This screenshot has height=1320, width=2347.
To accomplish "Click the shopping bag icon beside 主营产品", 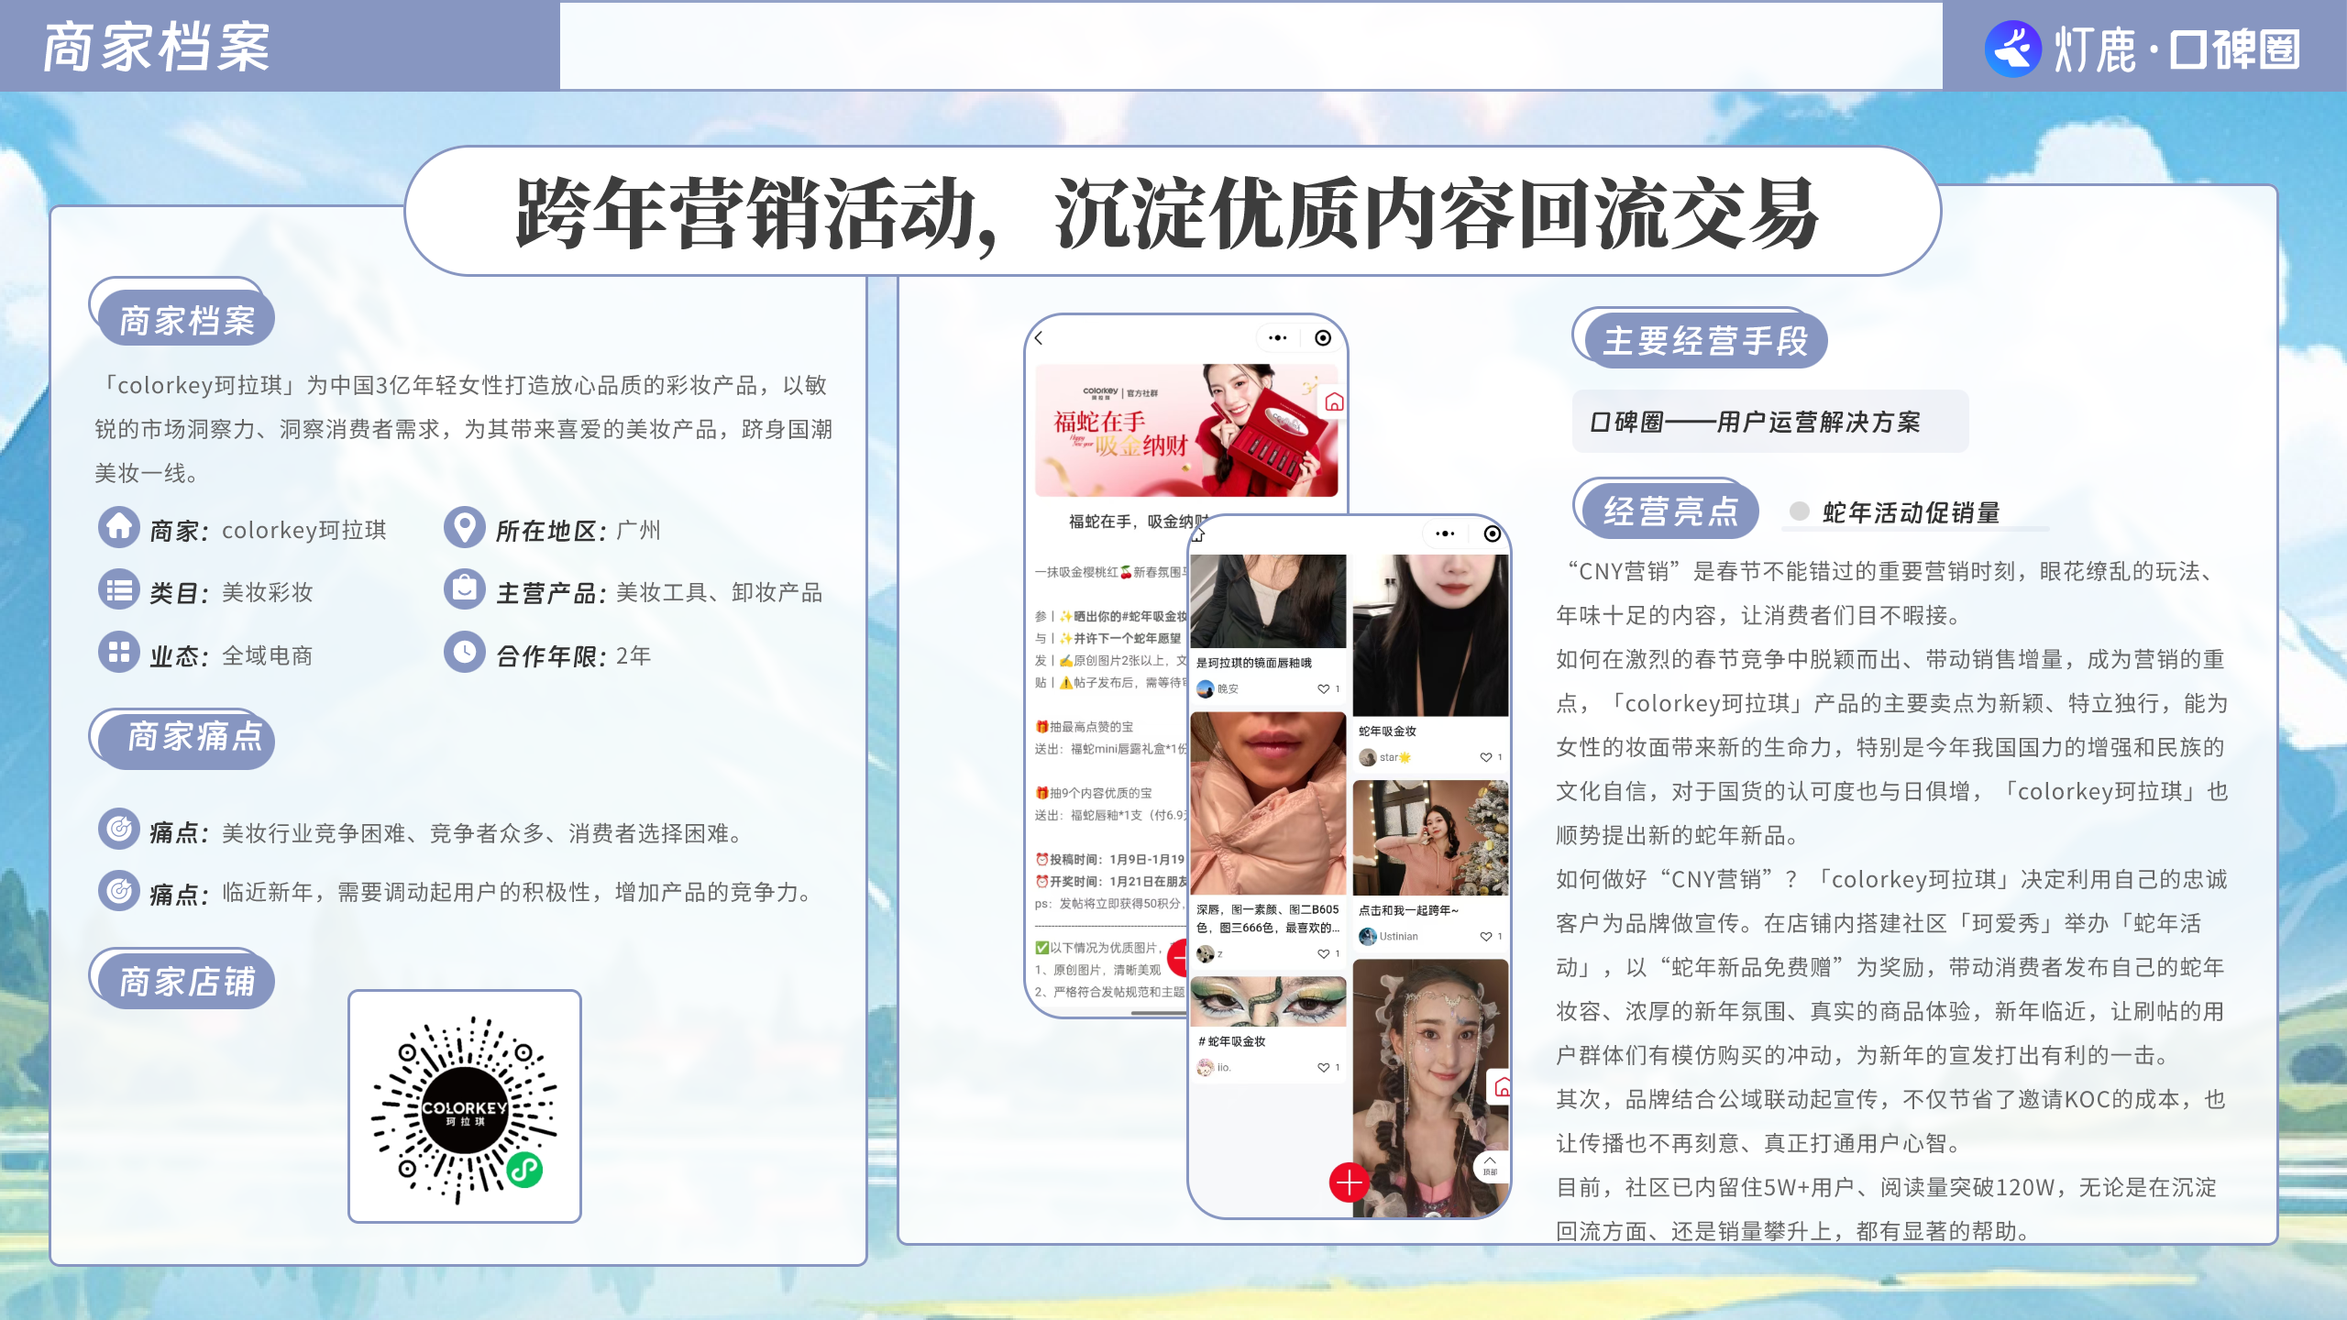I will tap(465, 589).
